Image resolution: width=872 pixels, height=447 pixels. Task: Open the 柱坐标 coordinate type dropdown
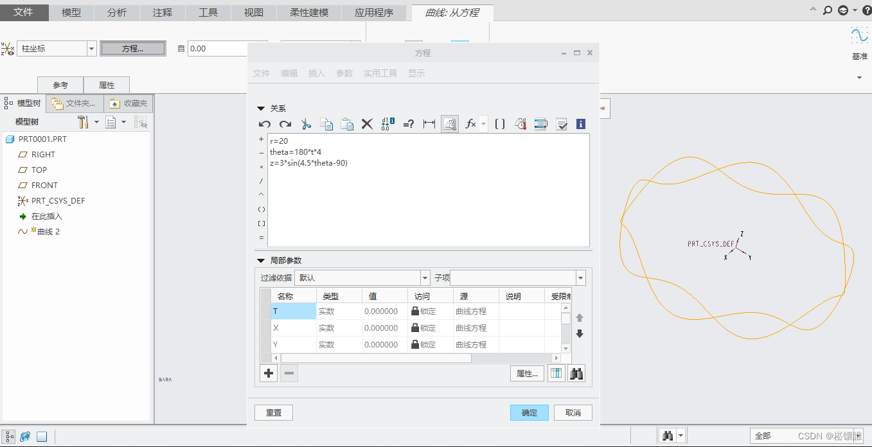pos(91,49)
